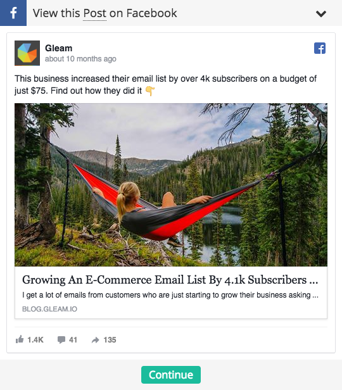Click the 'about 10 months ago' timestamp
The height and width of the screenshot is (390, 342).
tap(80, 59)
